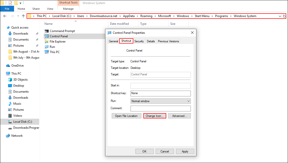Open the 9th August - 31st folder
Screen dimensions: 288x163
tap(24, 52)
